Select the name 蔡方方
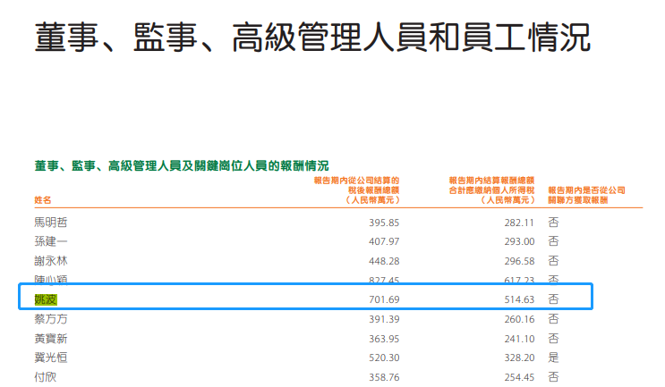Screen dimensions: 665x387 click(51, 319)
